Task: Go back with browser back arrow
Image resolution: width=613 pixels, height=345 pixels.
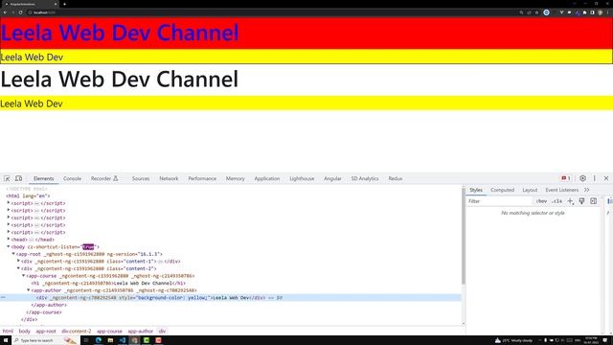Action: (5, 12)
